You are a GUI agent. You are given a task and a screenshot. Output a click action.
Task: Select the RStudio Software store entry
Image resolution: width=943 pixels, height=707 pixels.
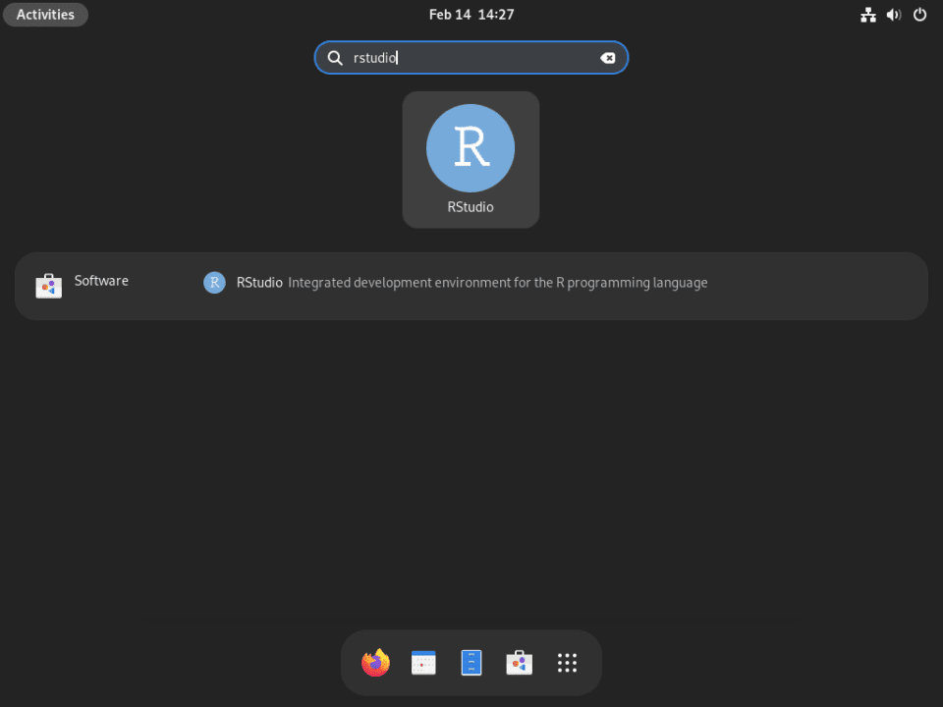tap(471, 285)
